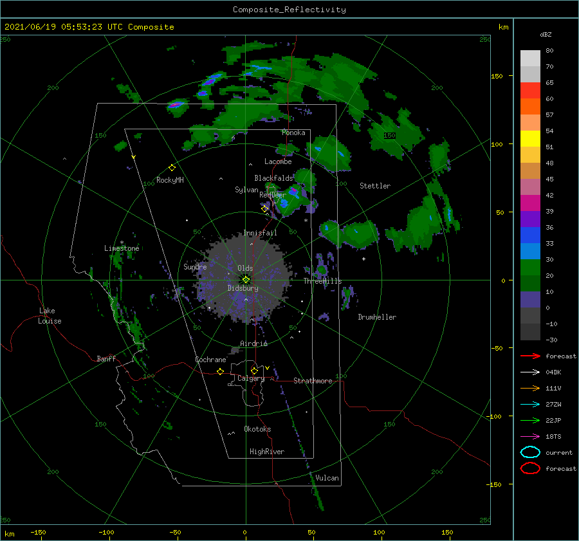
Task: Click the dBZ scale heading
Action: [546, 34]
